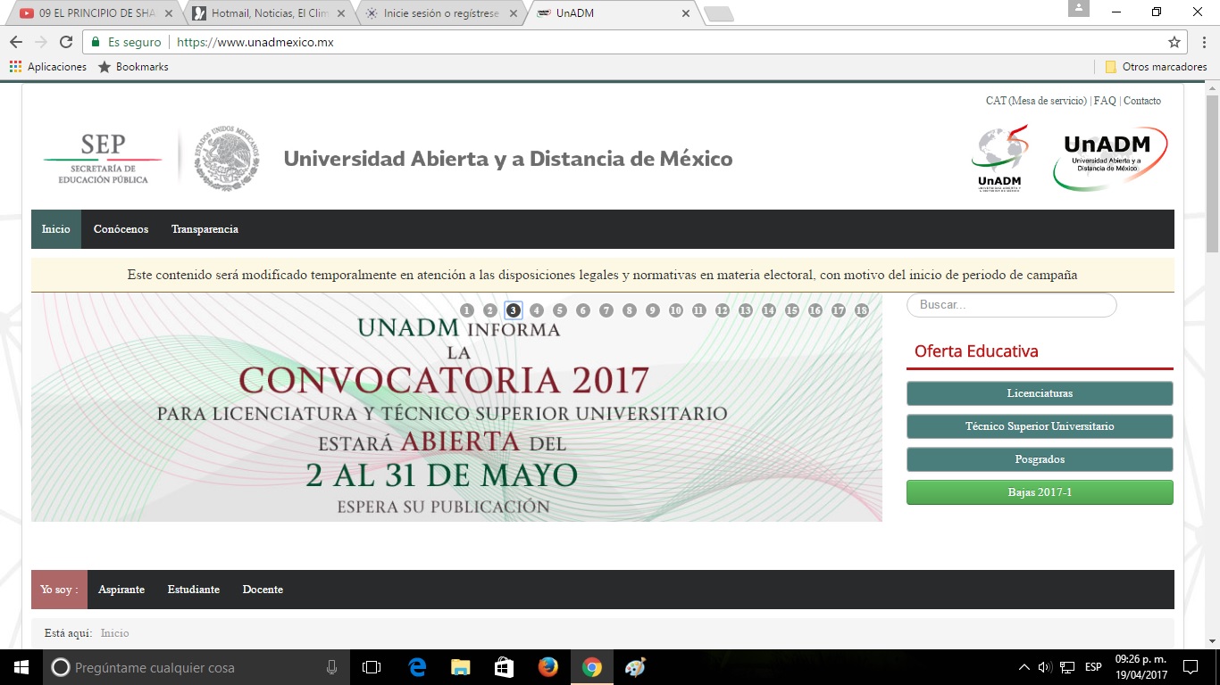Launch Microsoft Edge from the taskbar
This screenshot has height=685, width=1220.
pos(417,667)
